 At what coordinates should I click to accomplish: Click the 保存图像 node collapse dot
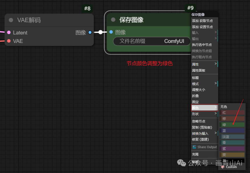pos(113,20)
